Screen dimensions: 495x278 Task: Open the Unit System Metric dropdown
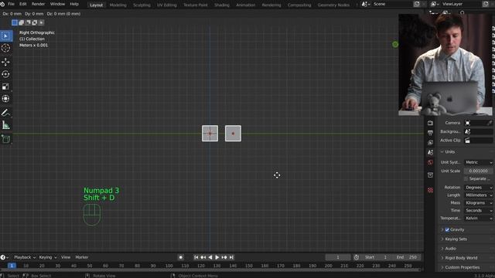coord(478,162)
